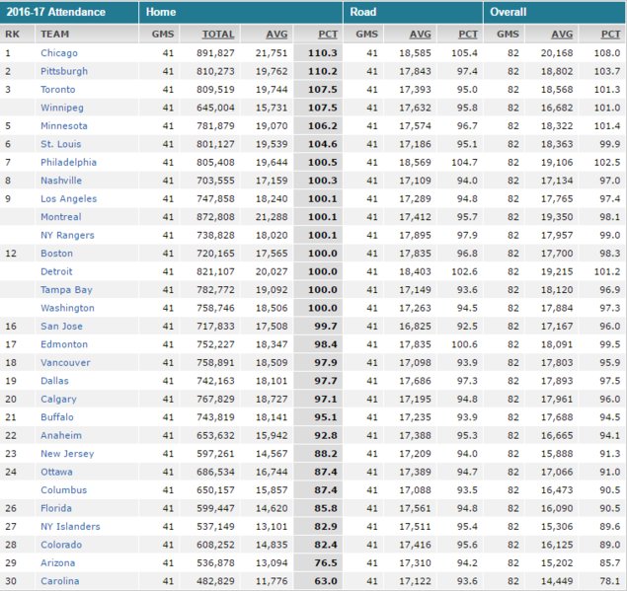Select Philadelphia's overall average 19,106
The height and width of the screenshot is (591, 627).
[x=557, y=163]
